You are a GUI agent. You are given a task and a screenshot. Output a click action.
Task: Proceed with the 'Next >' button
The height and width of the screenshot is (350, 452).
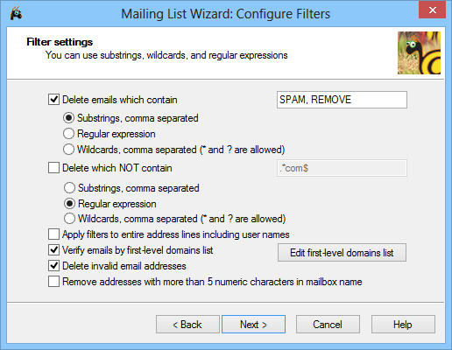253,324
